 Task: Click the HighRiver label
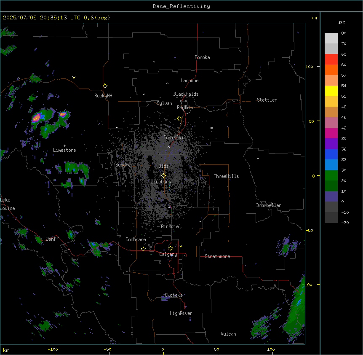(x=181, y=313)
